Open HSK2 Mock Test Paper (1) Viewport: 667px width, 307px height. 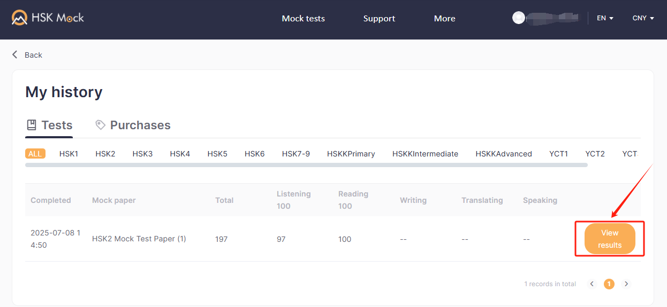(x=139, y=239)
